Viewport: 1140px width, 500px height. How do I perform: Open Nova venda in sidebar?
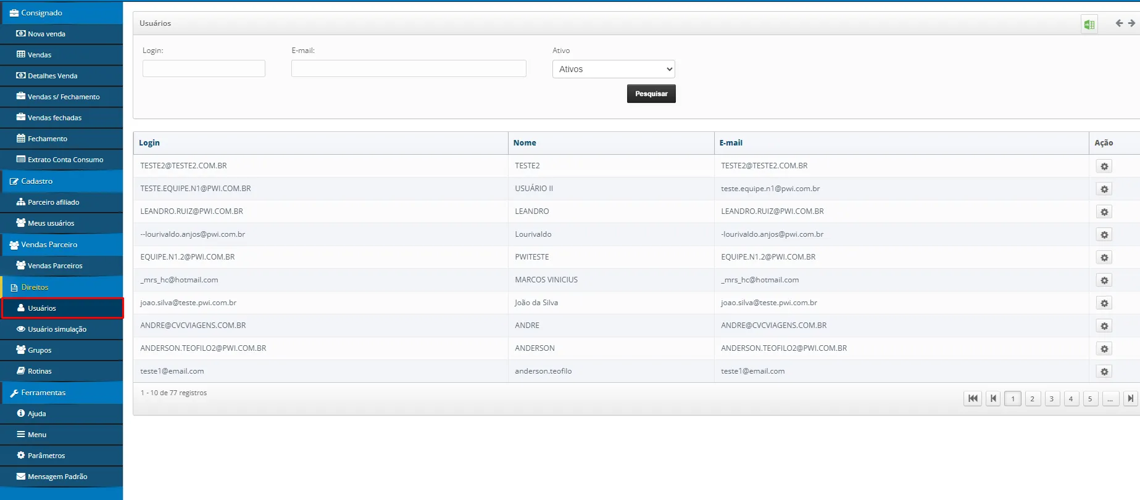point(46,34)
